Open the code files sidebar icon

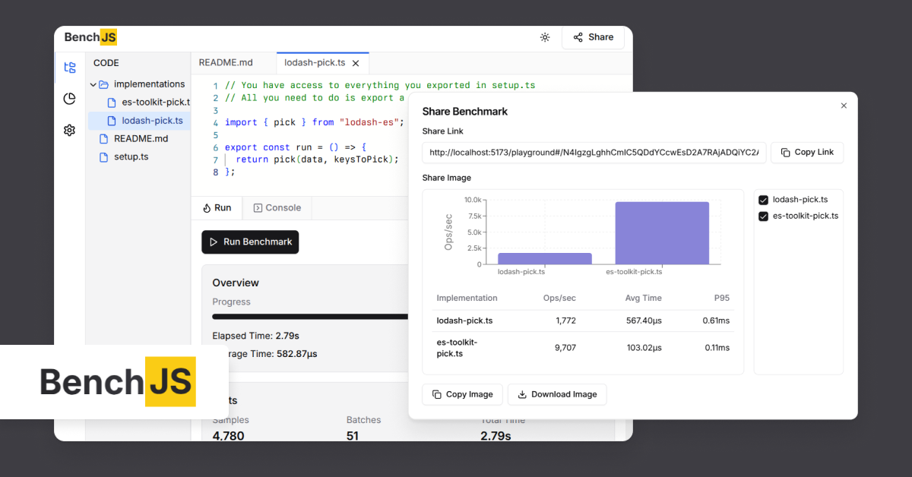coord(70,68)
